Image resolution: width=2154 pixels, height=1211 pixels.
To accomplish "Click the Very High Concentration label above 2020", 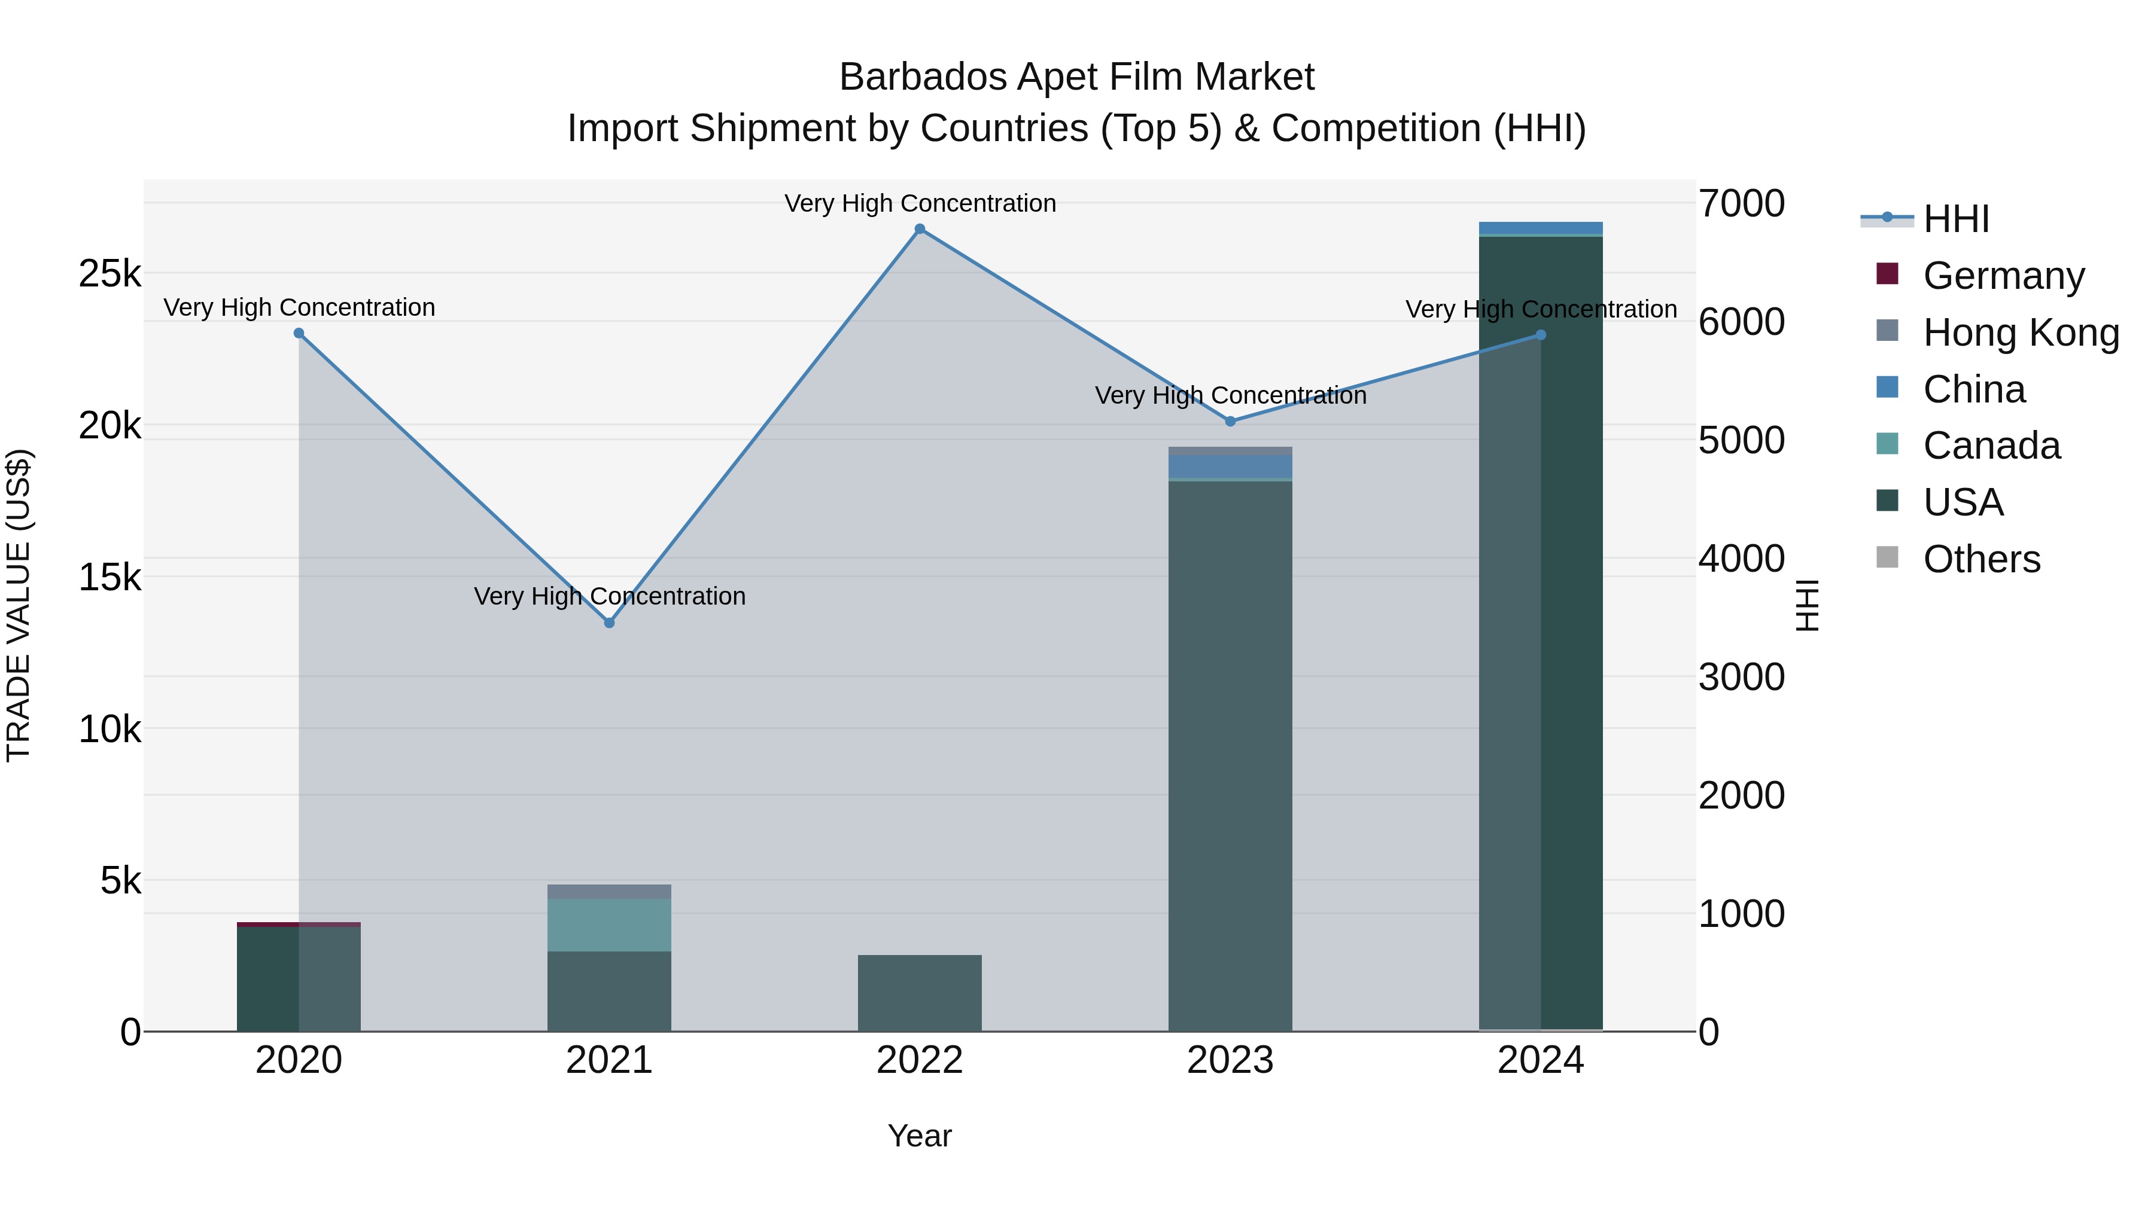I will click(299, 307).
